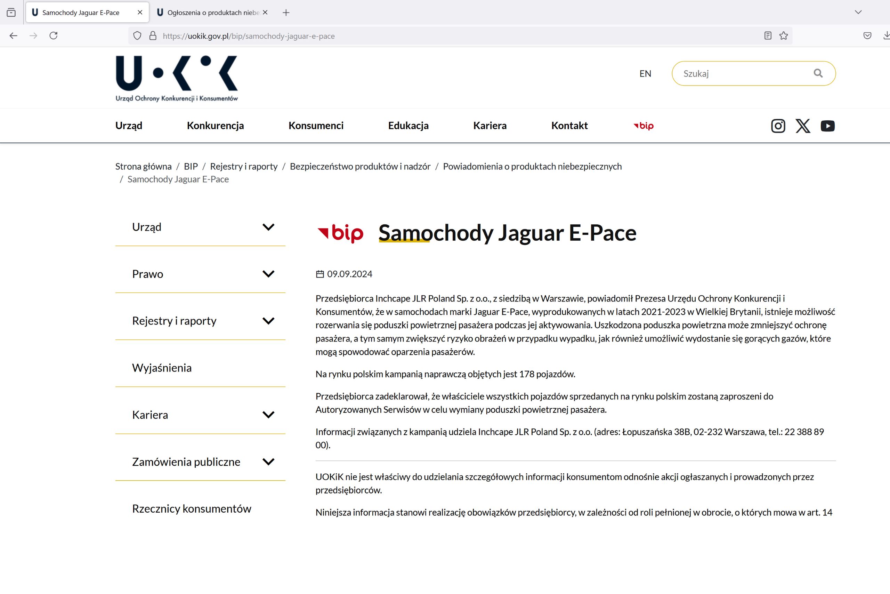Open Rzecznicy konsumentów in the sidebar
Screen dimensions: 890x594
192,509
